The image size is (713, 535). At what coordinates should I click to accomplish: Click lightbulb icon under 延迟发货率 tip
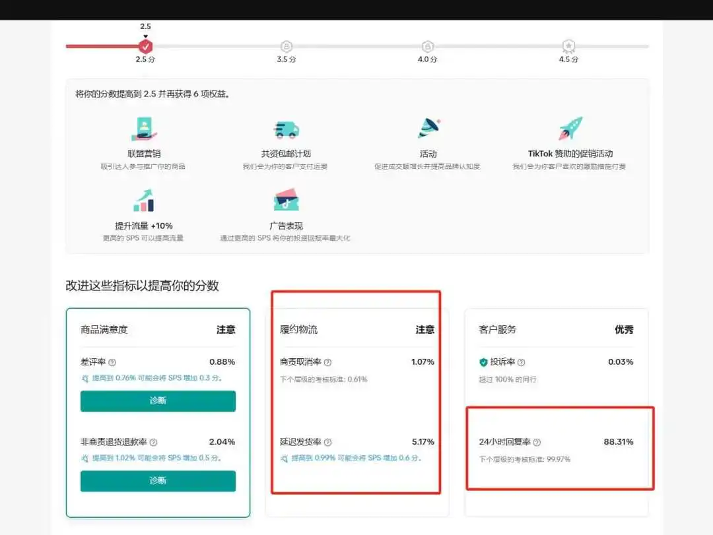click(x=284, y=458)
